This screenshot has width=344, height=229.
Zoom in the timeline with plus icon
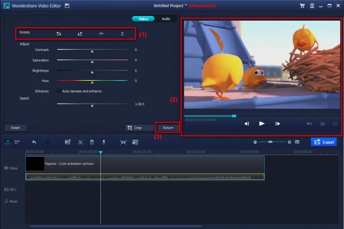[x=290, y=142]
